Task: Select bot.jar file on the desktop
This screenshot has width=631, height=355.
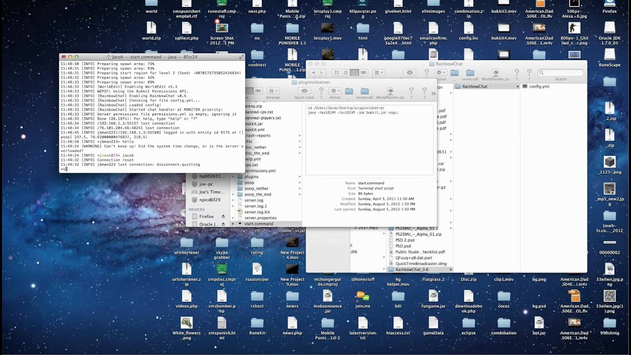Action: [539, 326]
